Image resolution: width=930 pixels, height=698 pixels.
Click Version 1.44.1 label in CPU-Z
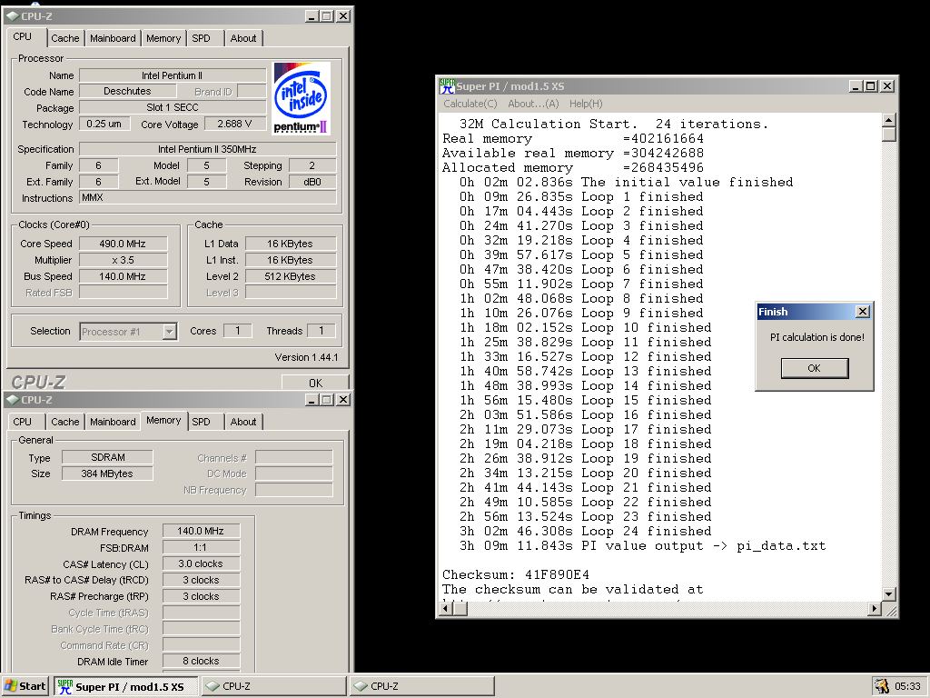pyautogui.click(x=306, y=357)
